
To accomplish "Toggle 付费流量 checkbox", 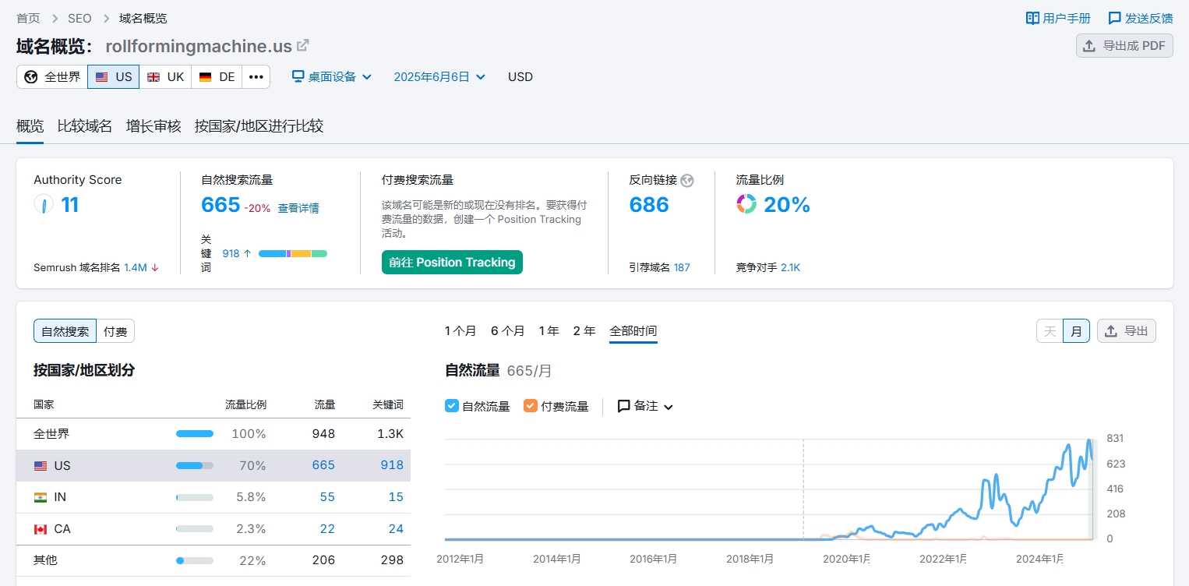I will click(x=531, y=406).
